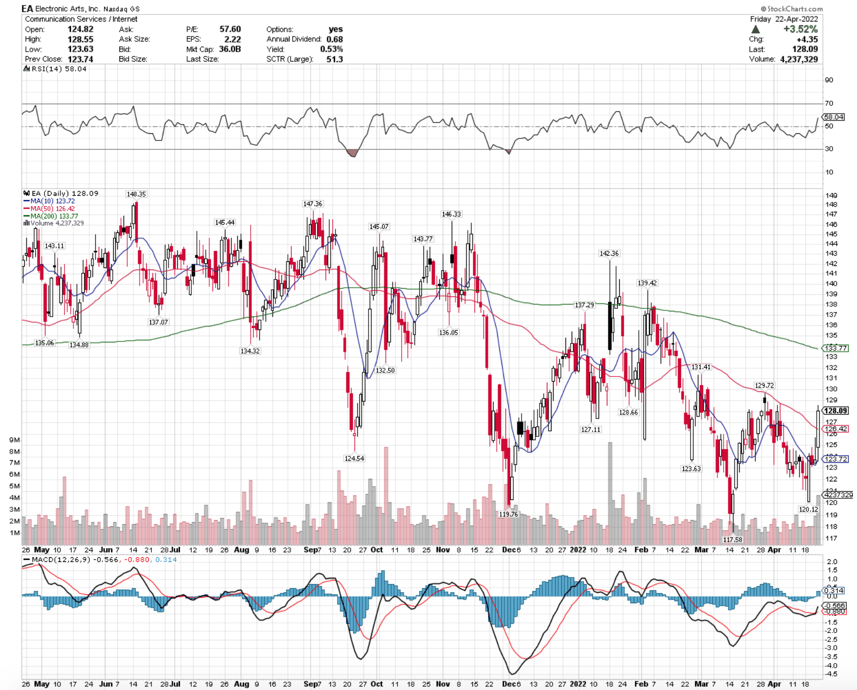Image resolution: width=857 pixels, height=690 pixels.
Task: Click the Communication Services / Internet sector label
Action: point(81,19)
